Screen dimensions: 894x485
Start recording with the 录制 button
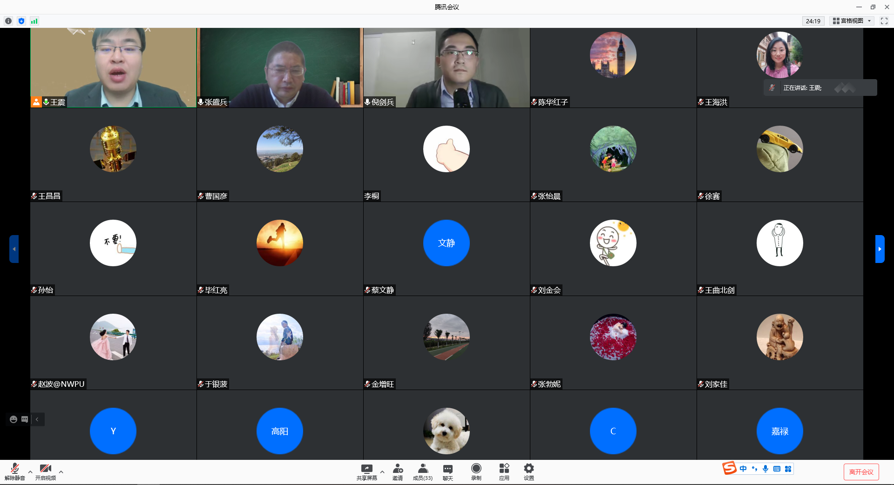[x=476, y=471]
